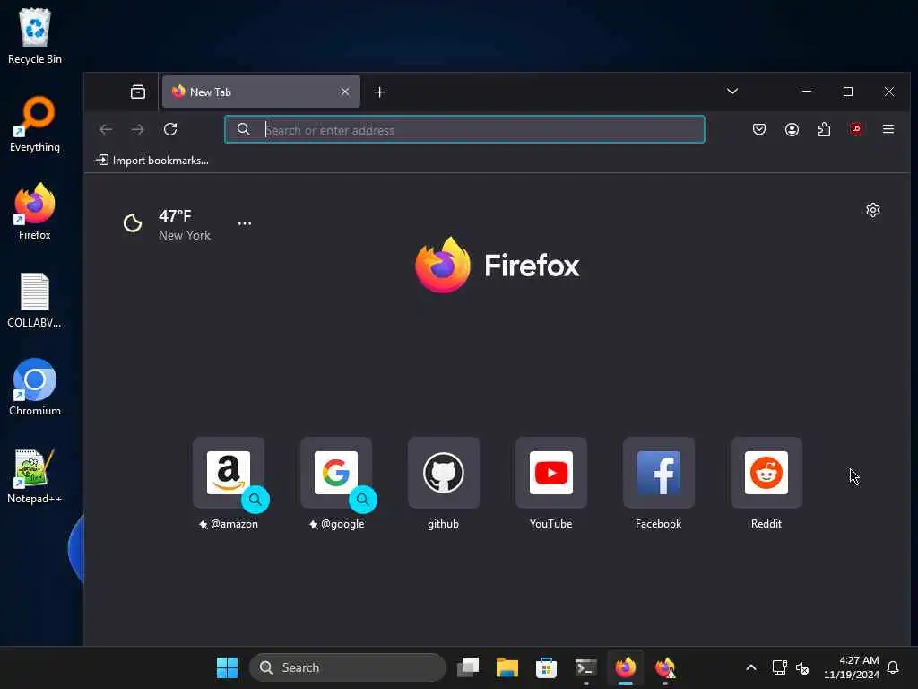Save to Pocket icon in toolbar
This screenshot has width=918, height=689.
[x=758, y=129]
